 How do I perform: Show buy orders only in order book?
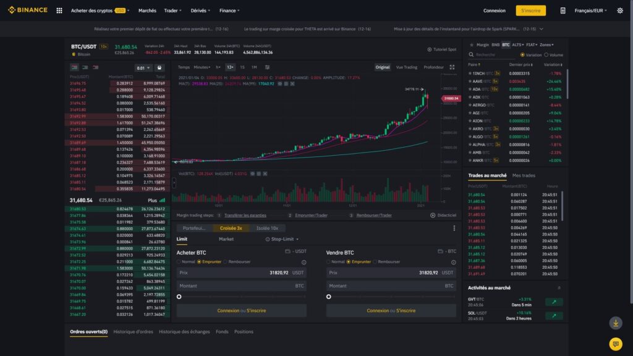85,67
